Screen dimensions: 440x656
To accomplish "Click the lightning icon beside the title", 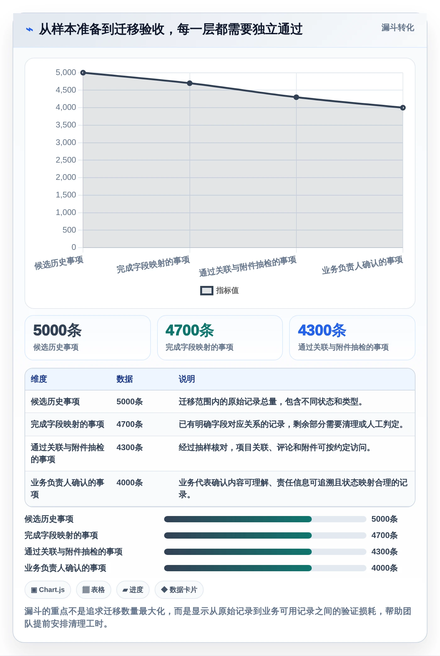I will click(29, 30).
